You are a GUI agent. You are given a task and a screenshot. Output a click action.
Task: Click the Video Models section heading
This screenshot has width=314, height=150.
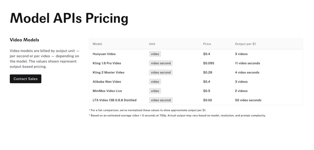pos(24,40)
